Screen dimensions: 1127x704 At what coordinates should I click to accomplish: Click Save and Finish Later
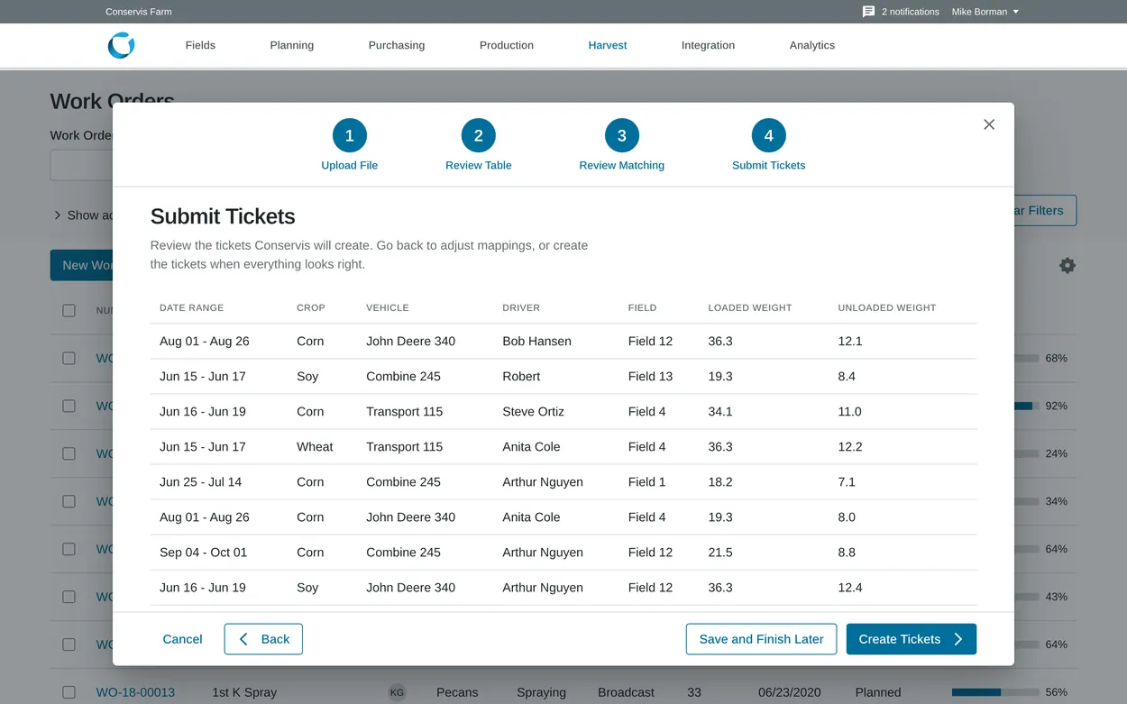pyautogui.click(x=761, y=639)
